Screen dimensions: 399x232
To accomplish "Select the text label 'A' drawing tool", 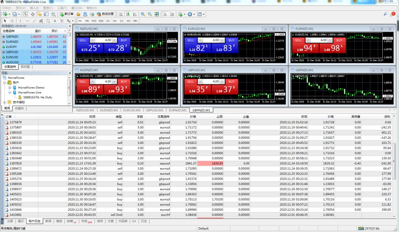I will (55, 21).
